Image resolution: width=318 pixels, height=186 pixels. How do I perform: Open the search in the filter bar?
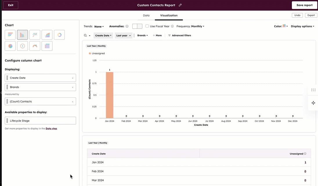(85, 35)
